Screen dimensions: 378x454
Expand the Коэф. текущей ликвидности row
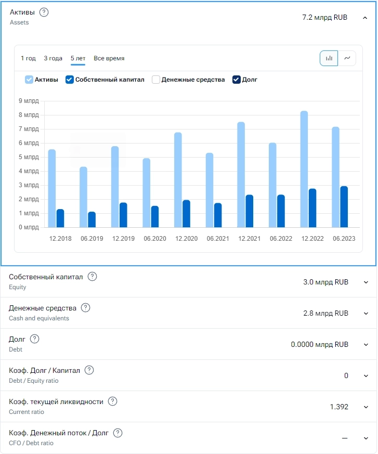[366, 407]
